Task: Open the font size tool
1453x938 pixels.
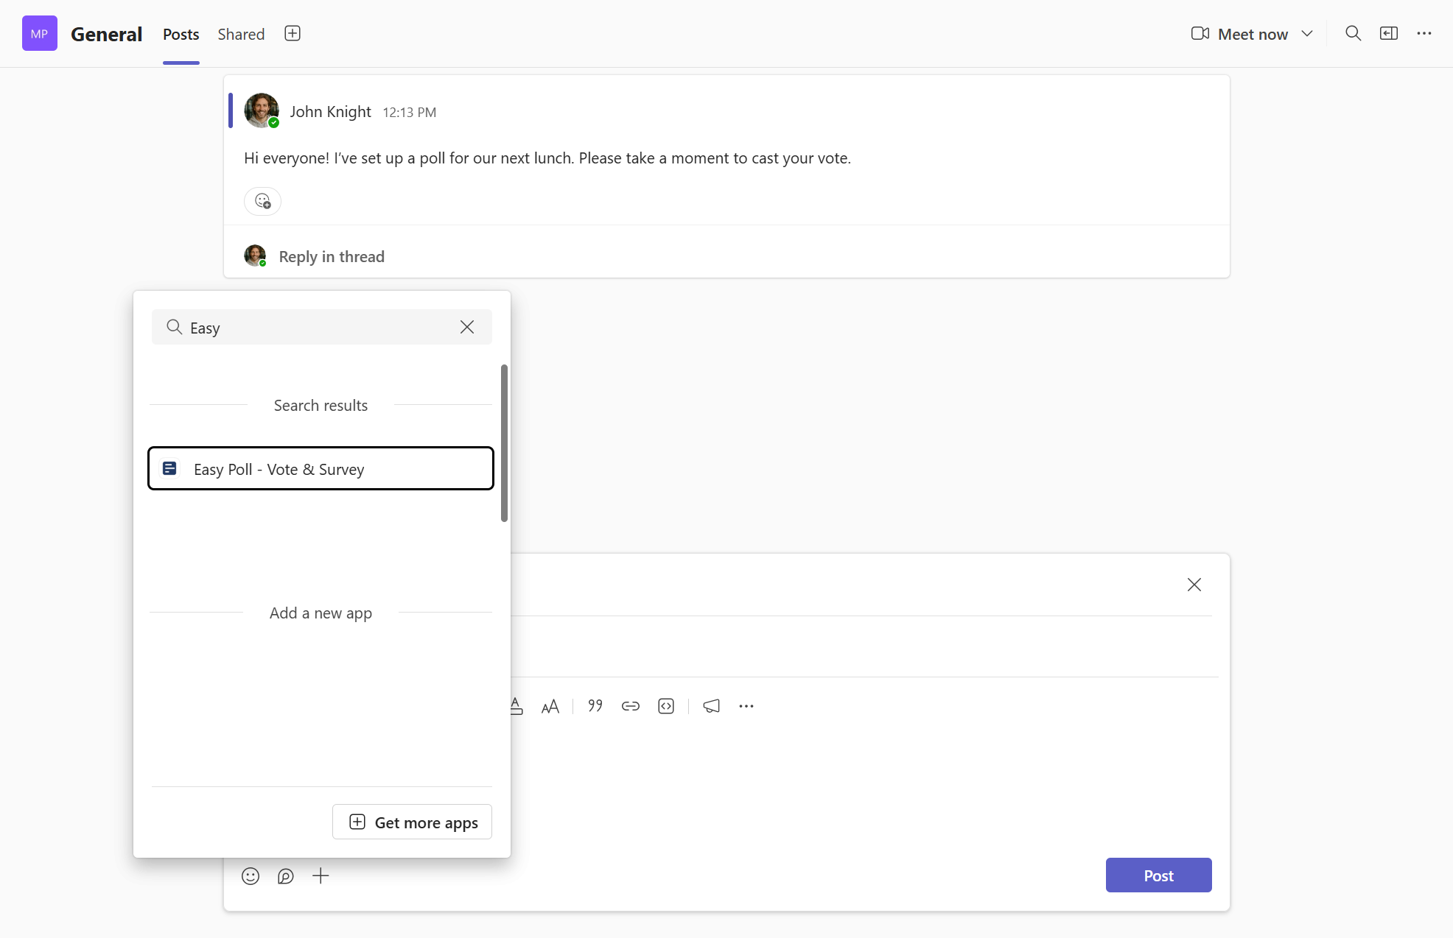Action: click(x=550, y=706)
